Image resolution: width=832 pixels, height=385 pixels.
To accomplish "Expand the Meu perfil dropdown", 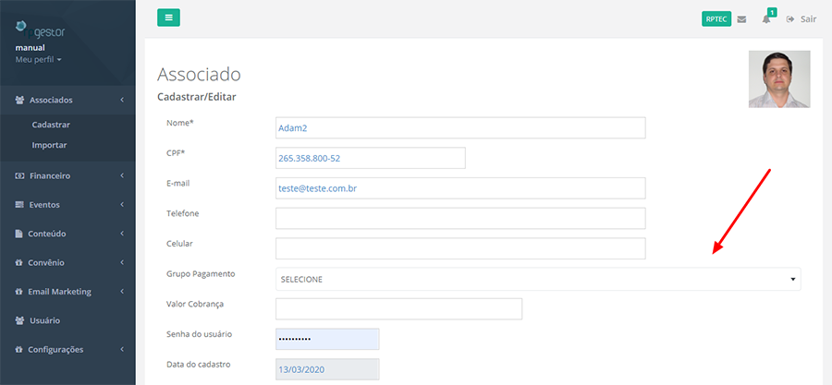I will pyautogui.click(x=39, y=59).
